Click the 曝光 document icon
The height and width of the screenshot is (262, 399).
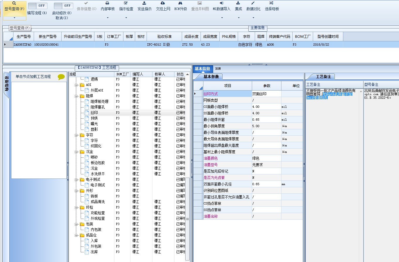[87, 124]
